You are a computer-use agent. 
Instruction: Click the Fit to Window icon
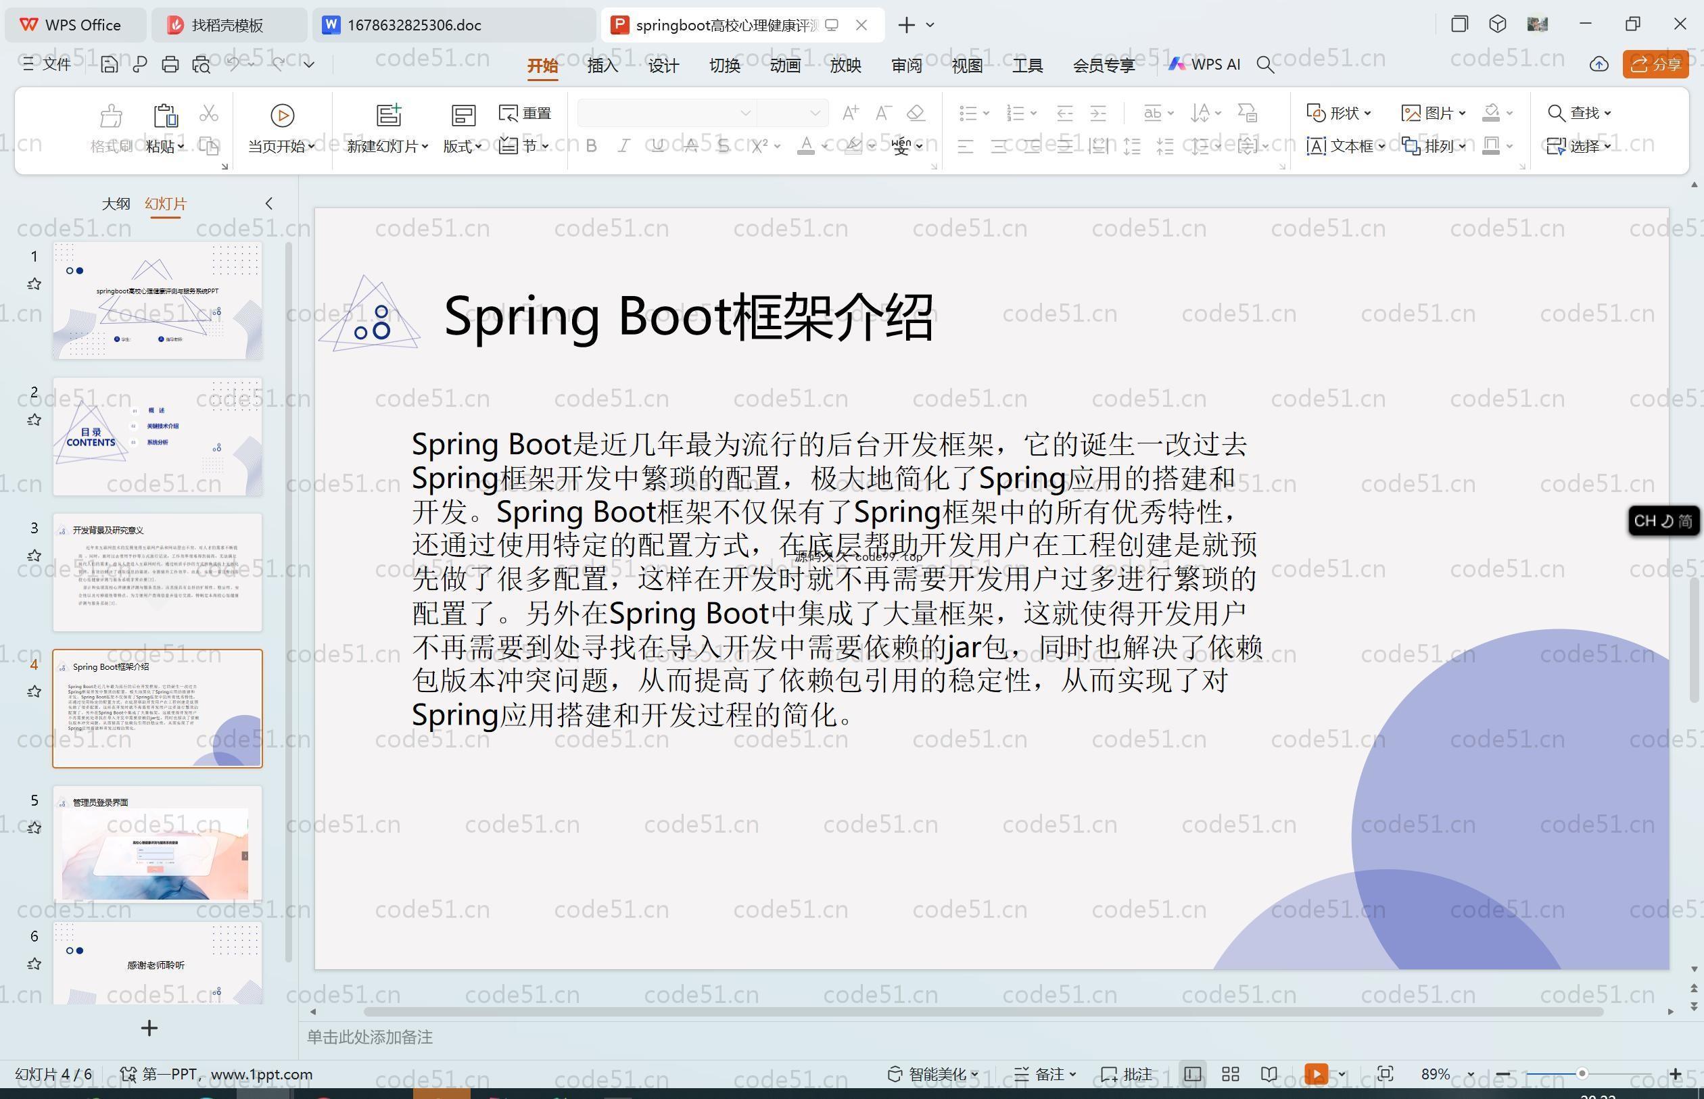point(1385,1074)
